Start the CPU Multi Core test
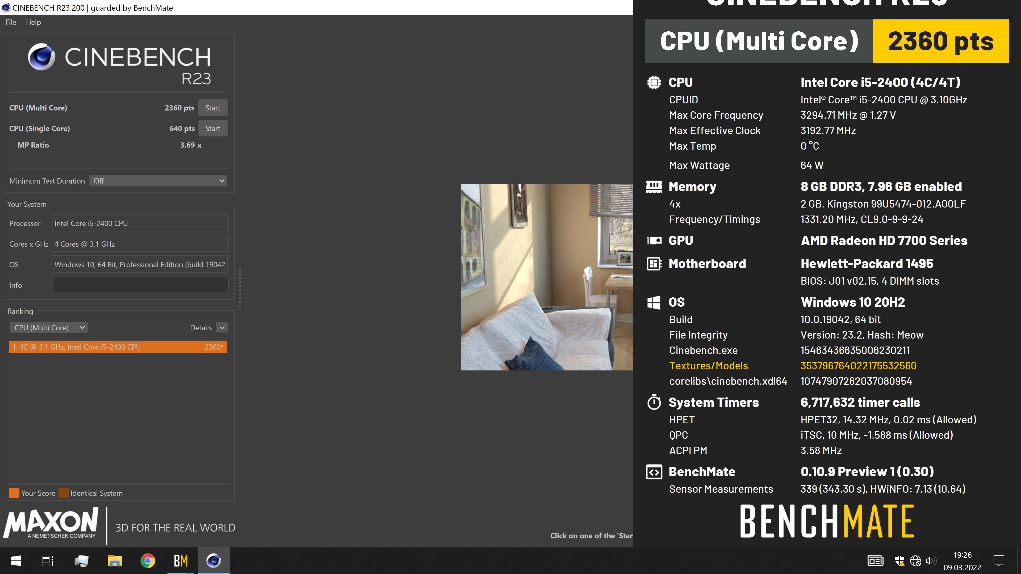 212,108
